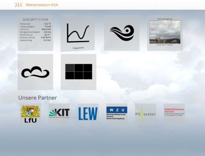Click the Niederschlag reading row

click(x=35, y=40)
